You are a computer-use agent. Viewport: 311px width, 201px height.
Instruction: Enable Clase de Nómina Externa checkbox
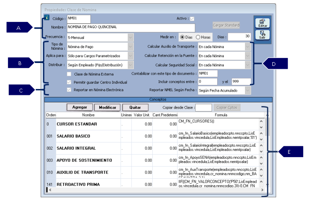(69, 74)
